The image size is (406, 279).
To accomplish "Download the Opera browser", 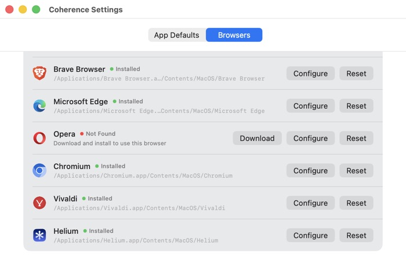I will [x=257, y=138].
